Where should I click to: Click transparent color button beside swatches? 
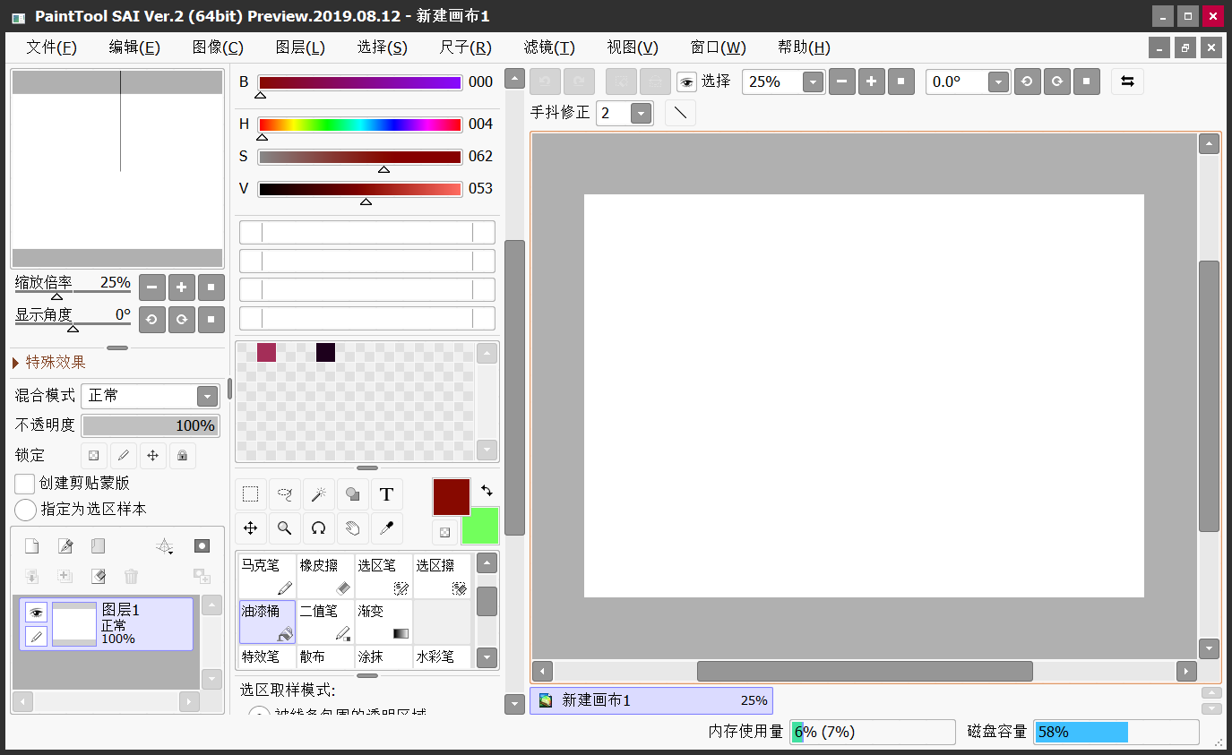point(444,532)
